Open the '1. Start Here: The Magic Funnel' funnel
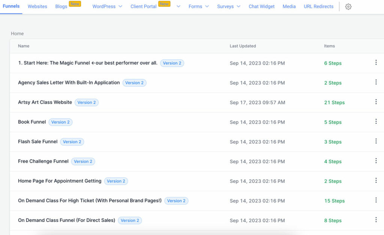384x235 pixels. point(88,63)
